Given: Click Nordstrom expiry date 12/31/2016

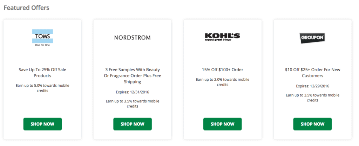Looking at the screenshot, I should (133, 92).
